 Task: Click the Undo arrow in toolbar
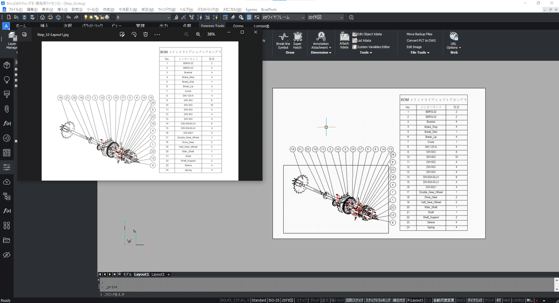pos(68,17)
